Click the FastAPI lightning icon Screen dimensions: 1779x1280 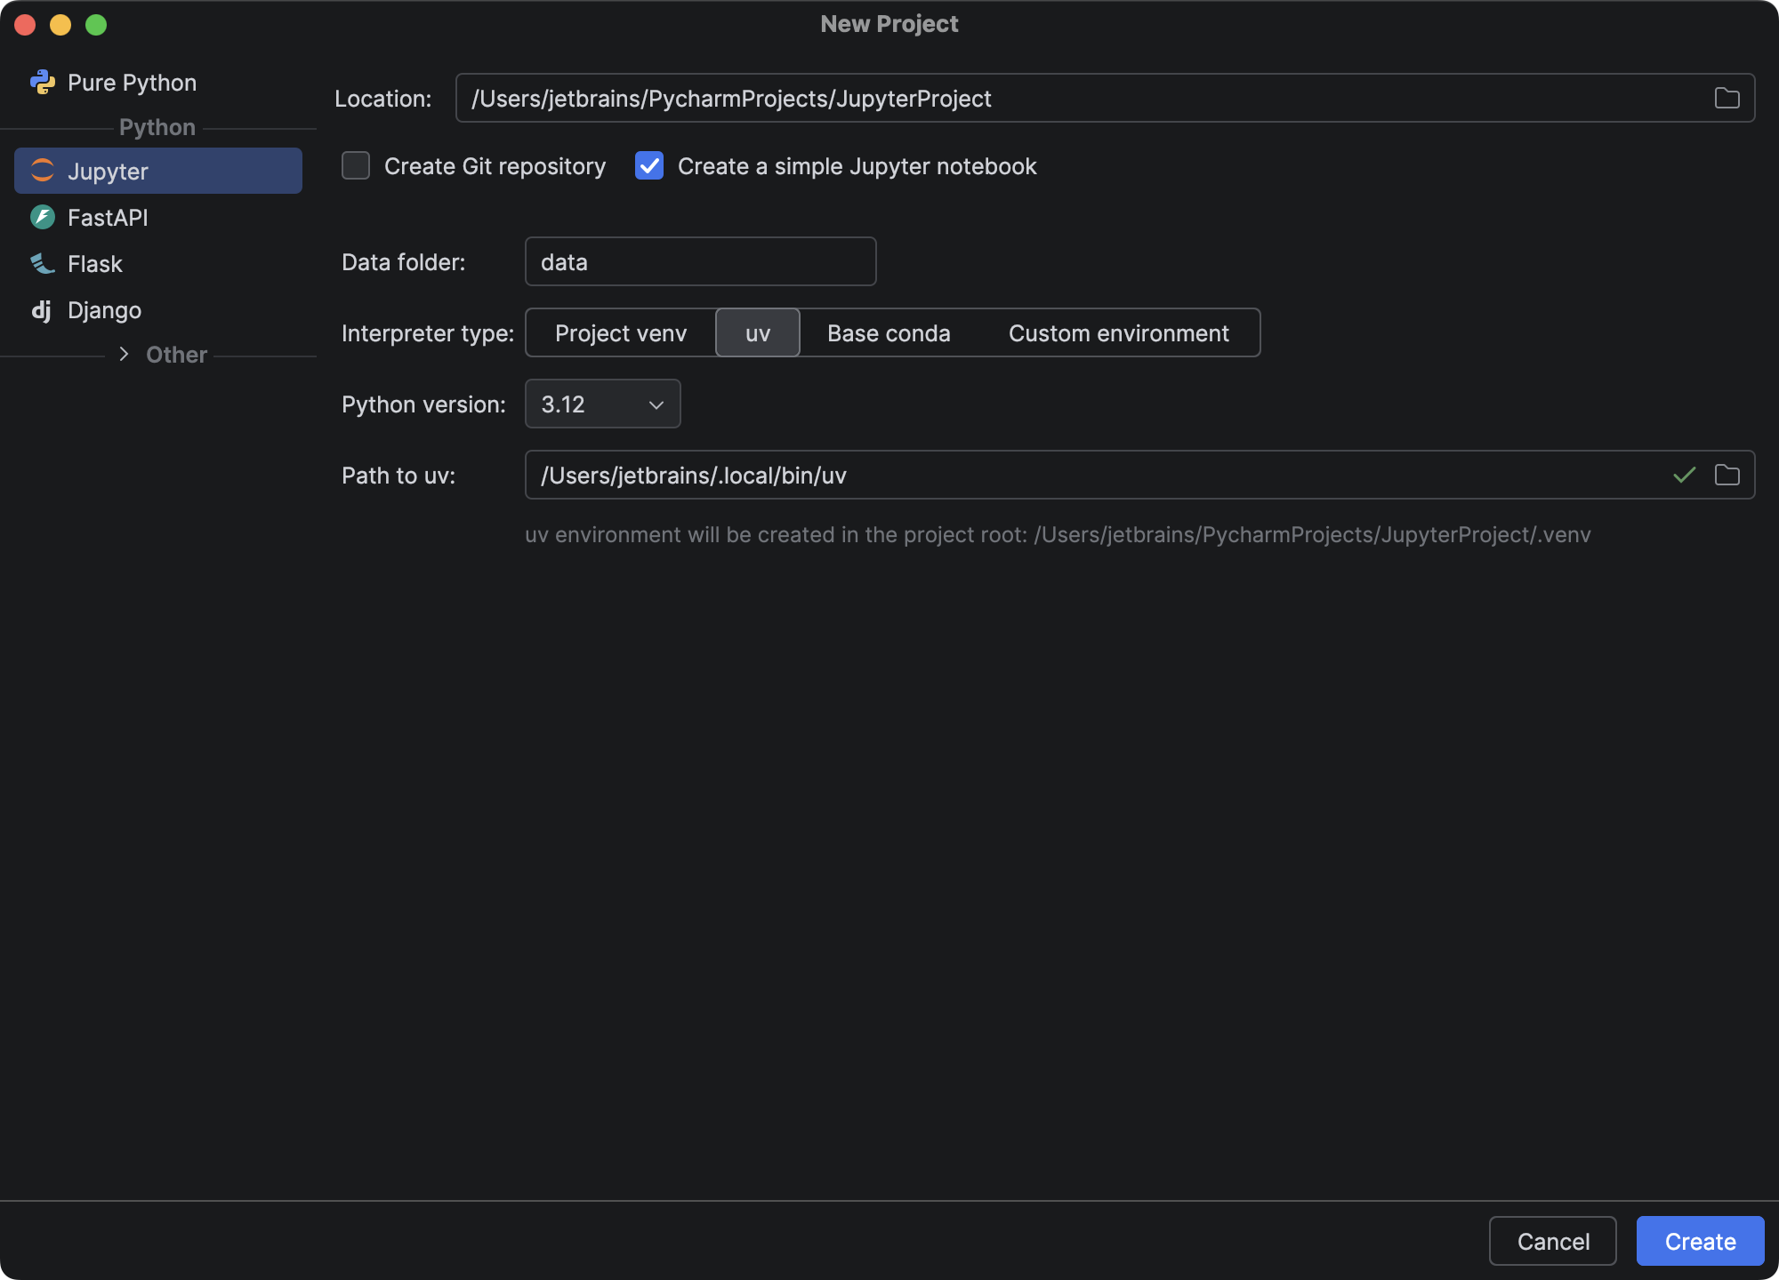point(42,217)
